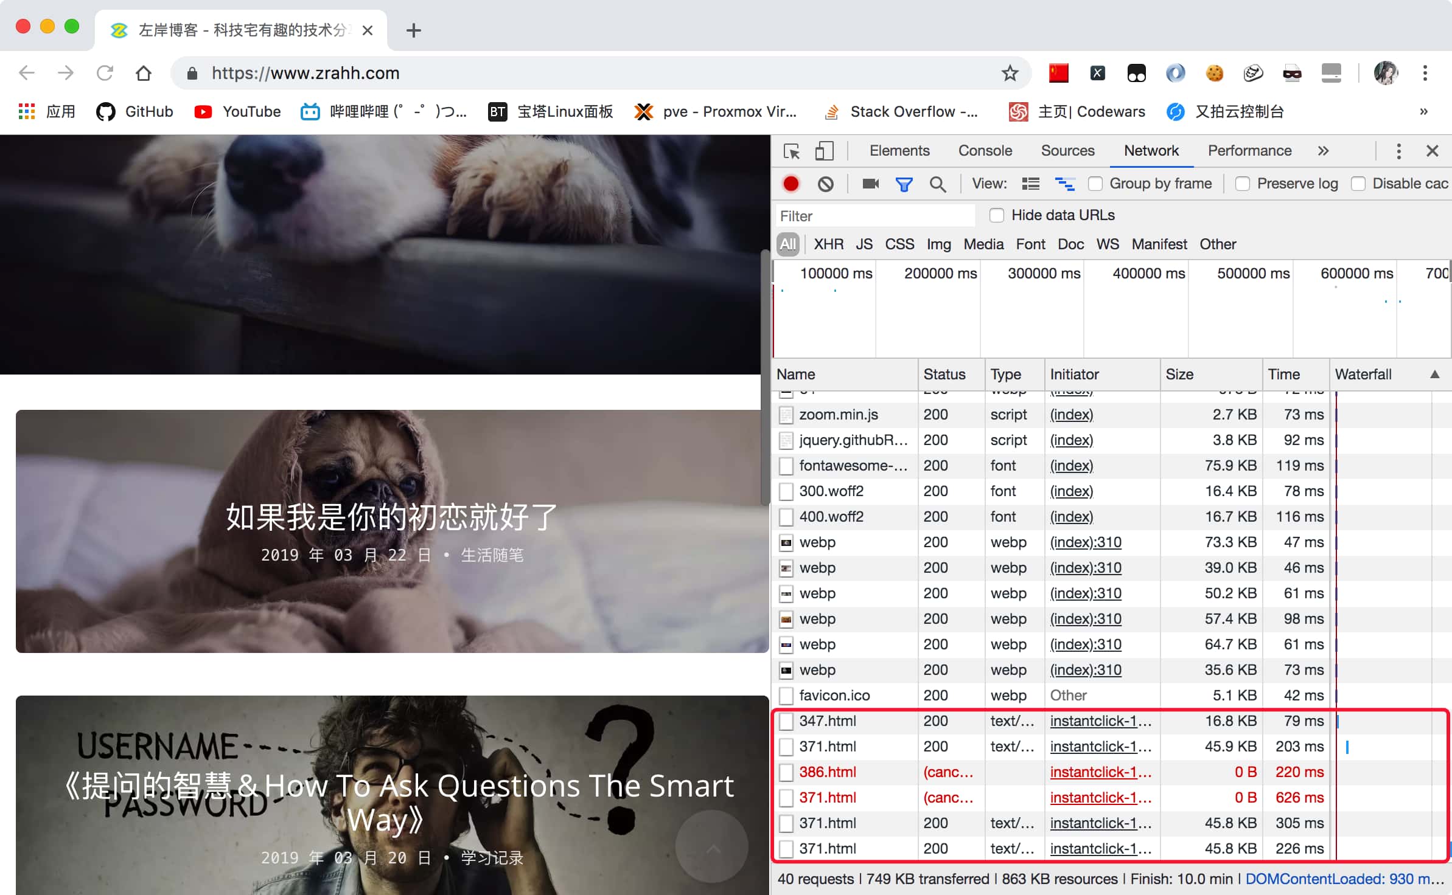Expand hidden bookmarks chevron
Viewport: 1452px width, 895px height.
point(1423,111)
